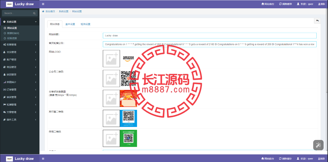This screenshot has height=162, width=328.
Task: Click the 网站设置 breadcrumb link
Action: [x=77, y=11]
